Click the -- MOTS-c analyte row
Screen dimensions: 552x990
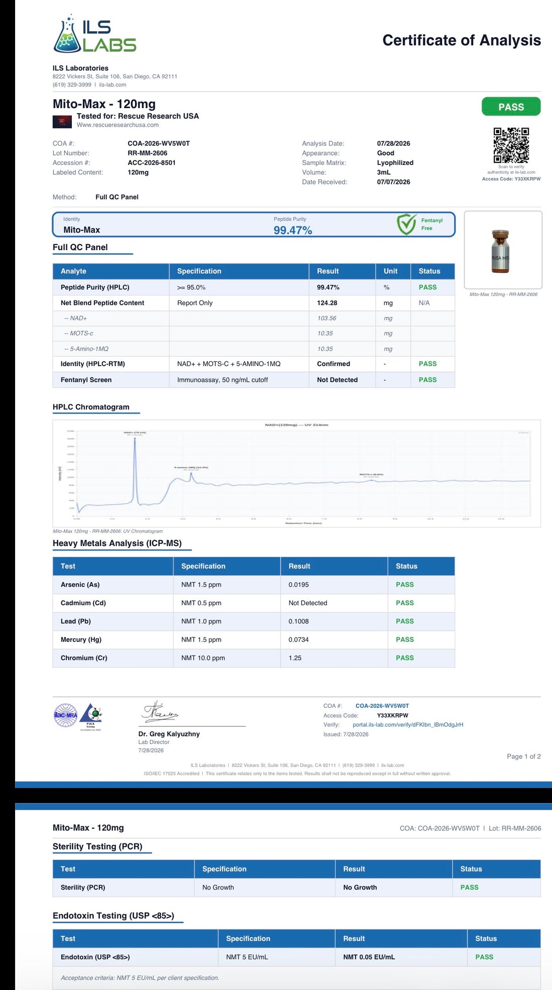tap(253, 334)
